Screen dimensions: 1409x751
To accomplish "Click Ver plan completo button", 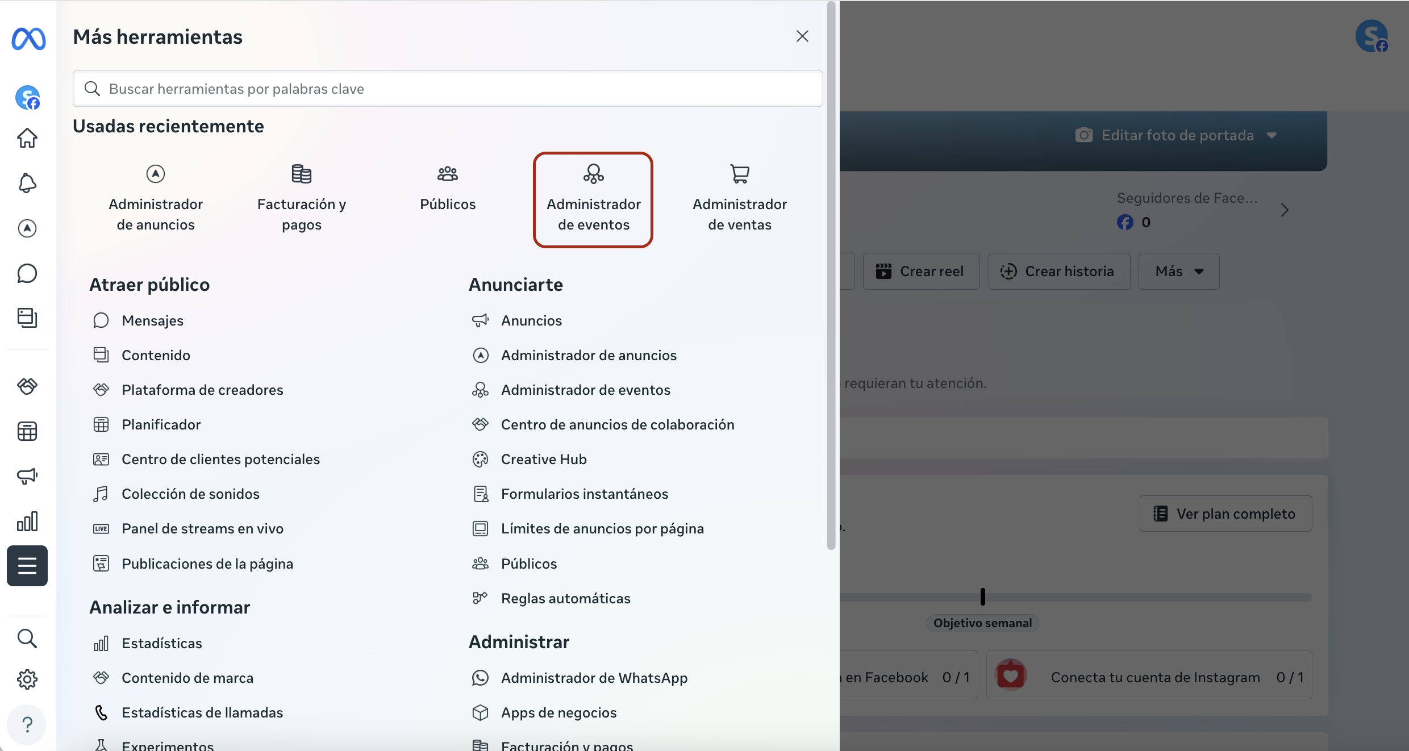I will point(1225,514).
